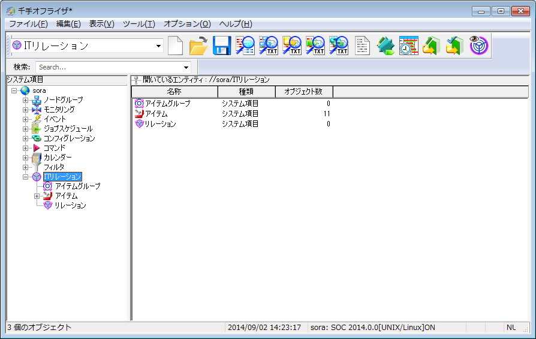536x339 pixels.
Task: Open the search history dropdown arrow
Action: (186, 67)
